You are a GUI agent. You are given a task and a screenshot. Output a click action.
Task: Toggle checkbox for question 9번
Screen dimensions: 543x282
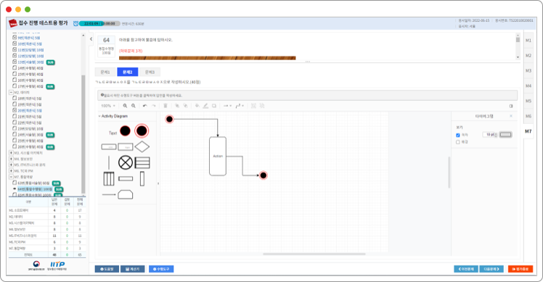pos(15,38)
